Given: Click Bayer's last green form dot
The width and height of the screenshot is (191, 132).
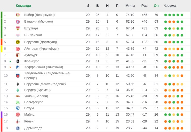Looking at the screenshot, I should pyautogui.click(x=182, y=15).
